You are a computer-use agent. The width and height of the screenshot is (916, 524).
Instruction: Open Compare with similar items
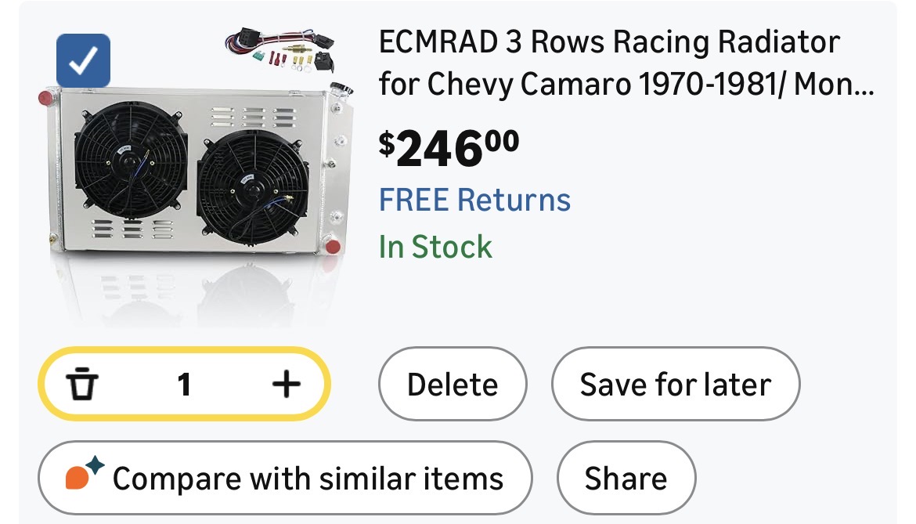285,478
